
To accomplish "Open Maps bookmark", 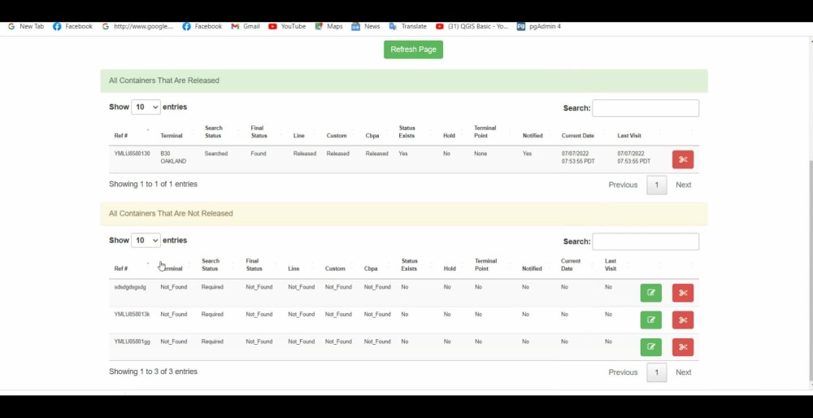I will click(328, 27).
